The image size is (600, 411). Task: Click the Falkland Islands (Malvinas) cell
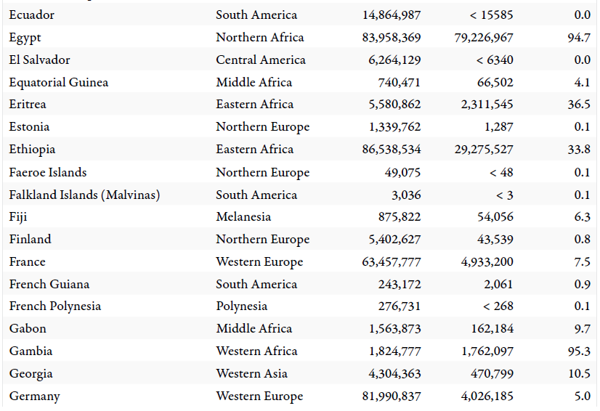pyautogui.click(x=84, y=195)
